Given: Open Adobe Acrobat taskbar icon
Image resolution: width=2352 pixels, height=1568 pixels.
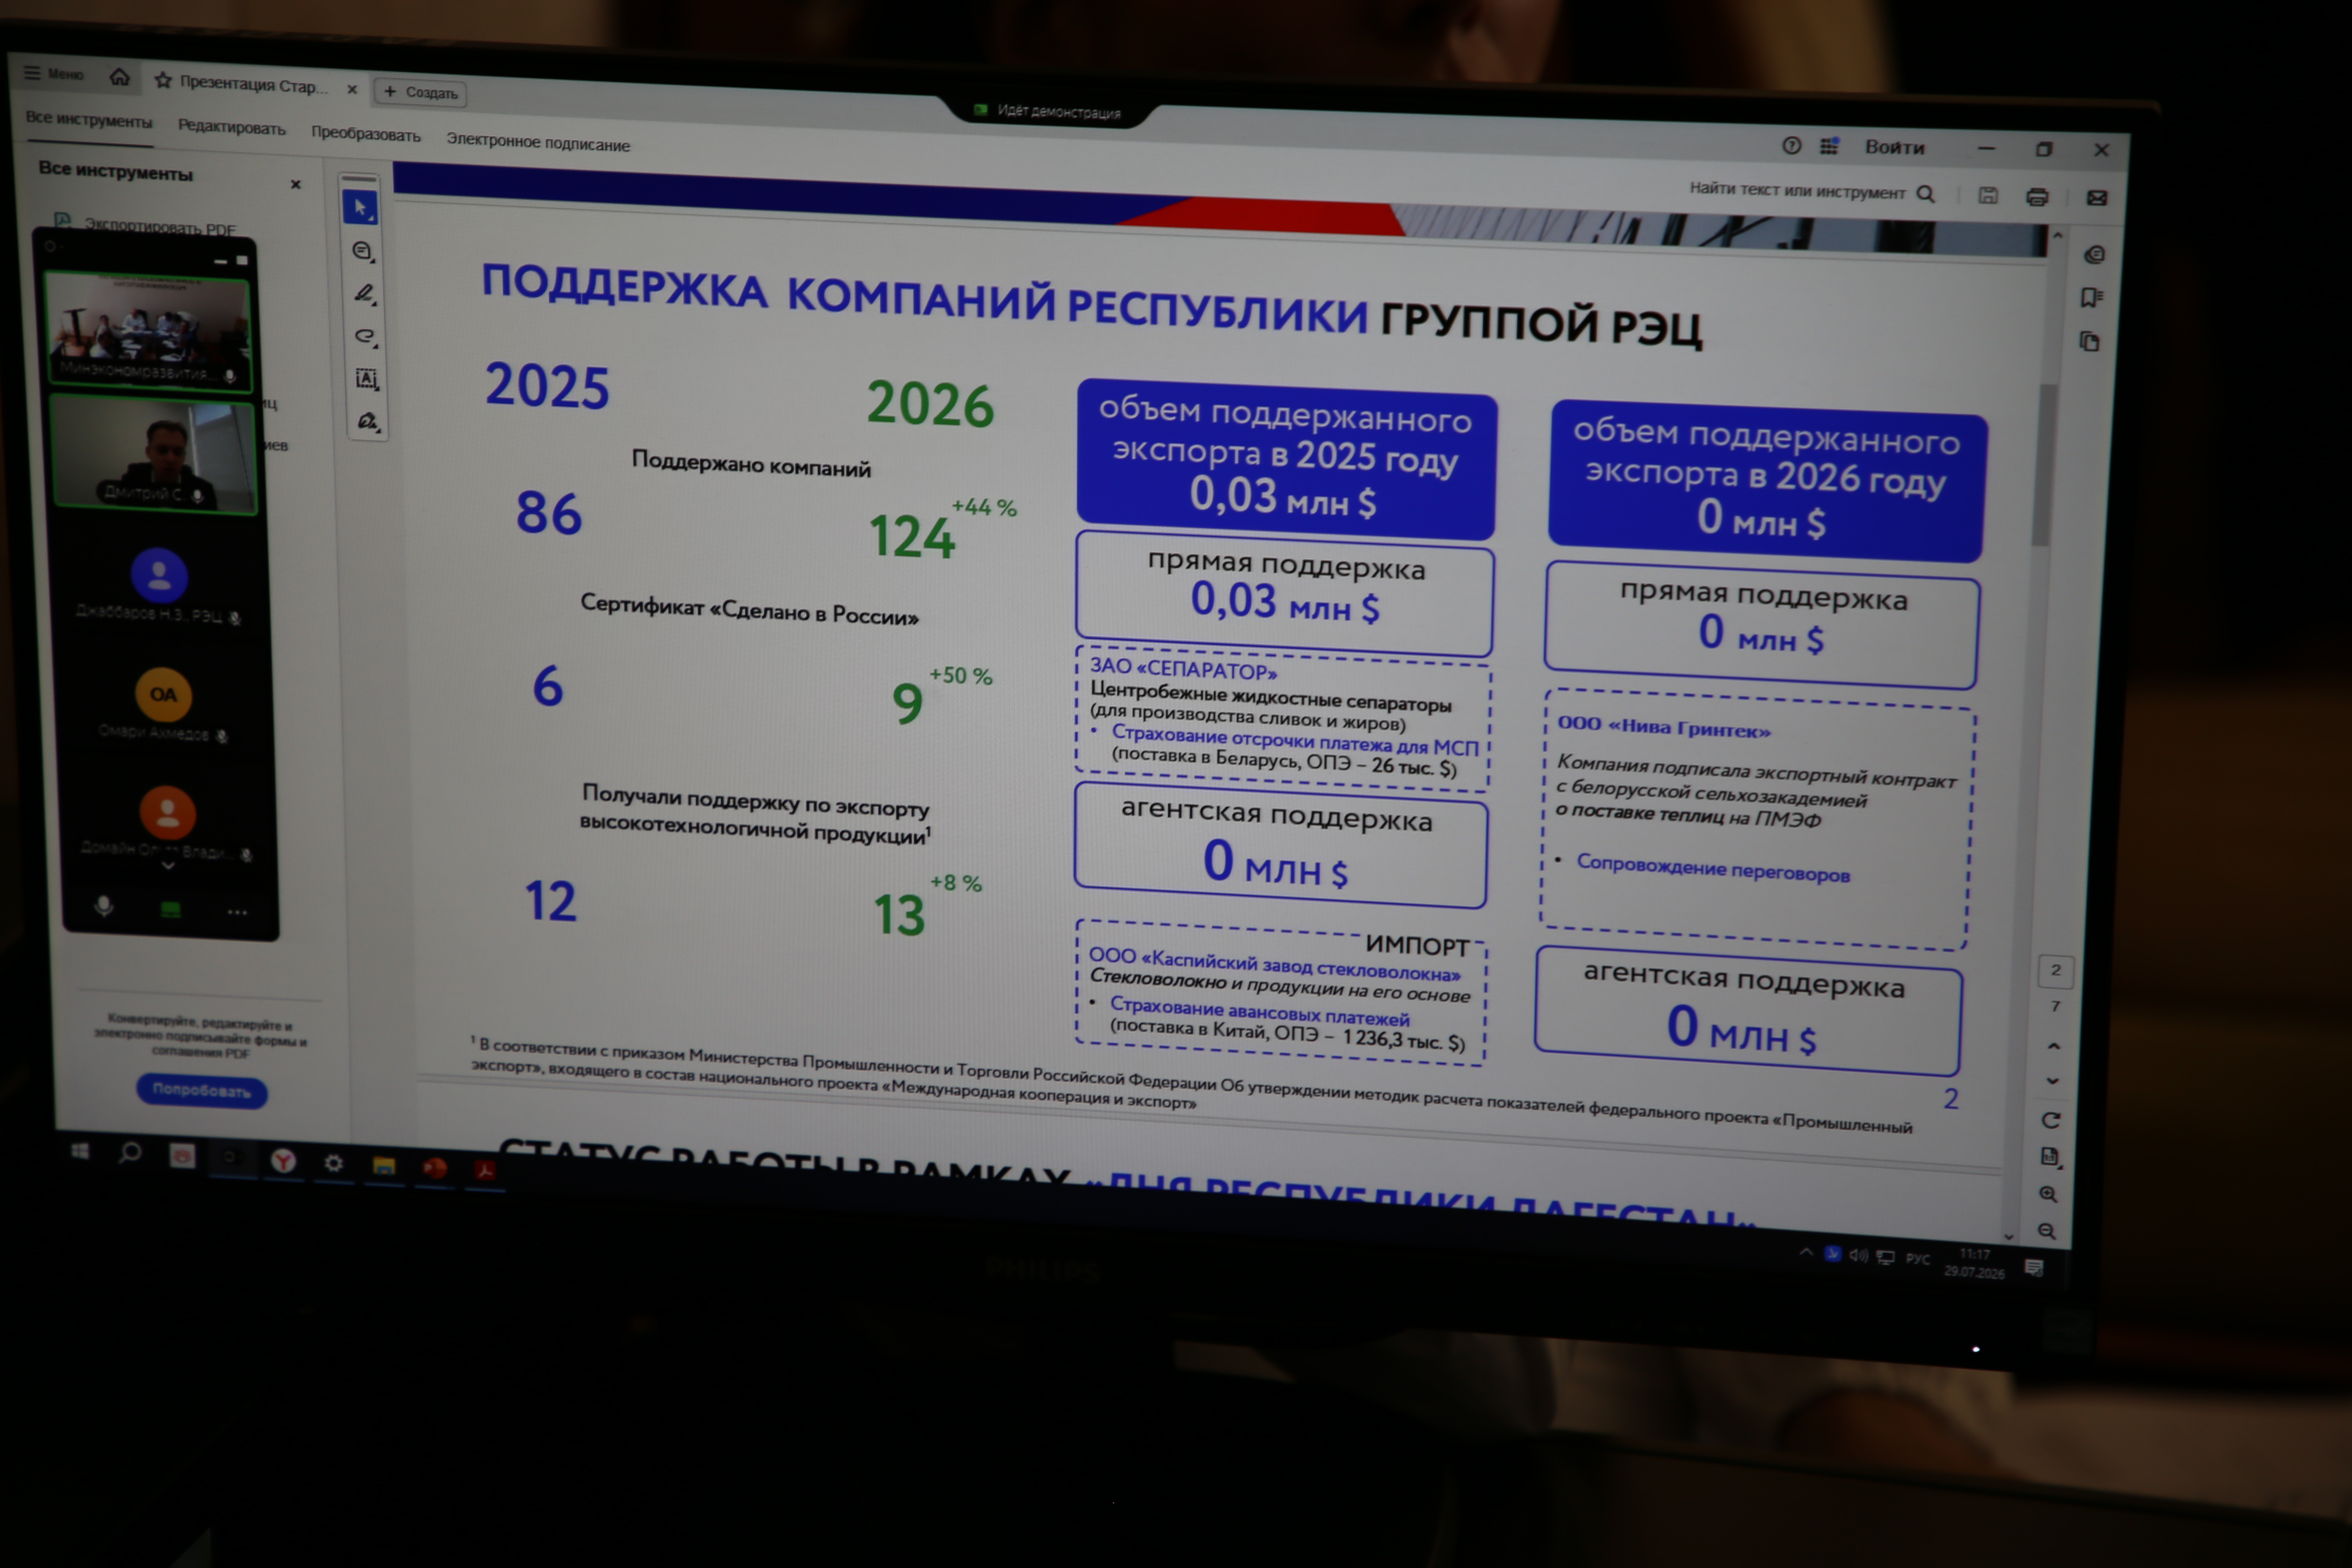Looking at the screenshot, I should 485,1170.
